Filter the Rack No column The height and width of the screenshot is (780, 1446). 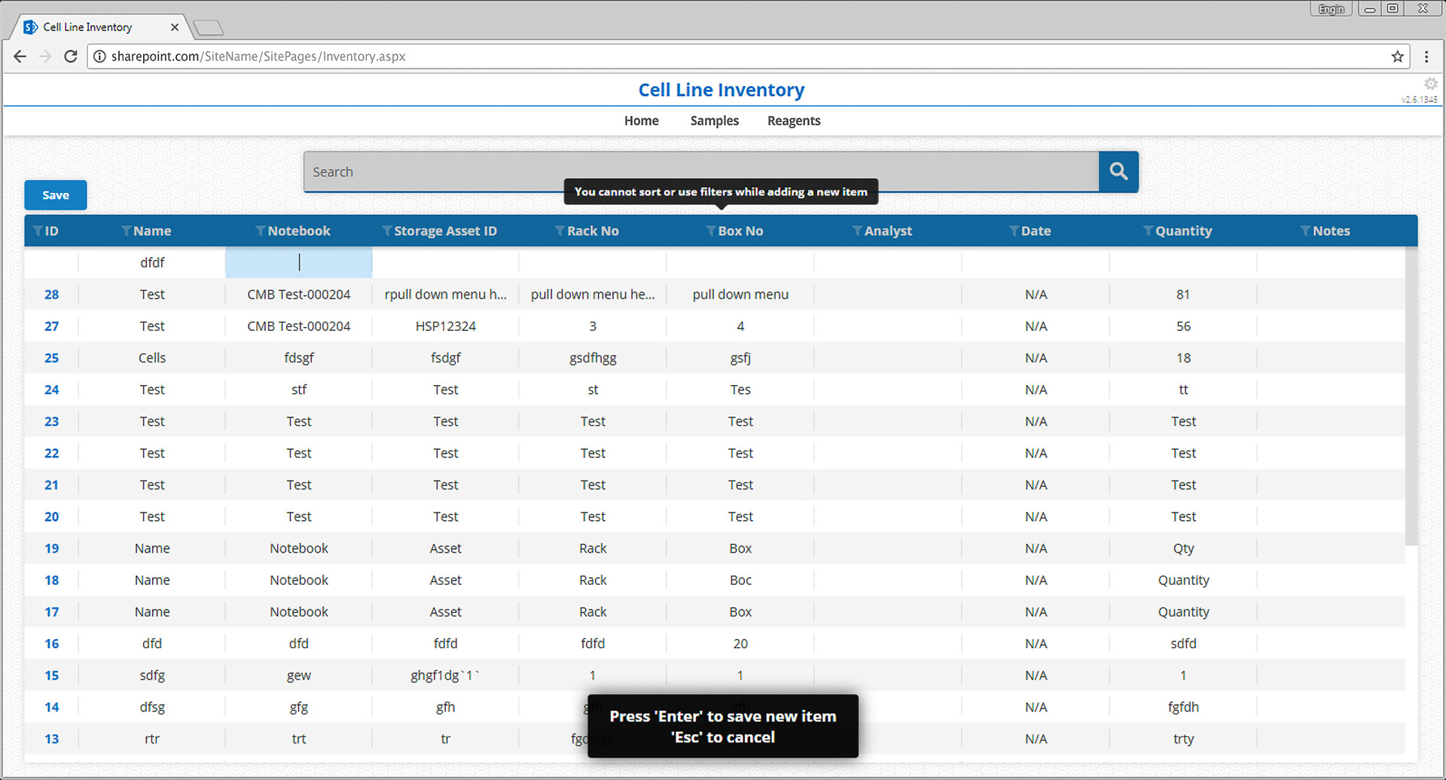coord(559,231)
